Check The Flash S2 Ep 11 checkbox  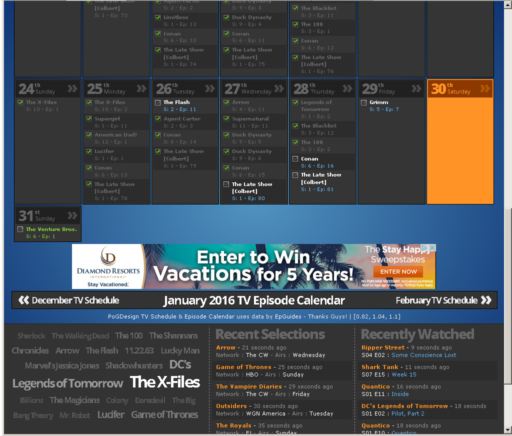click(157, 102)
